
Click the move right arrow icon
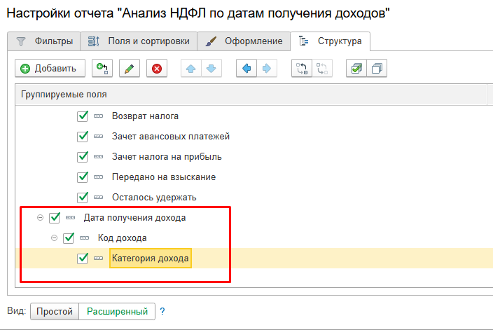267,68
